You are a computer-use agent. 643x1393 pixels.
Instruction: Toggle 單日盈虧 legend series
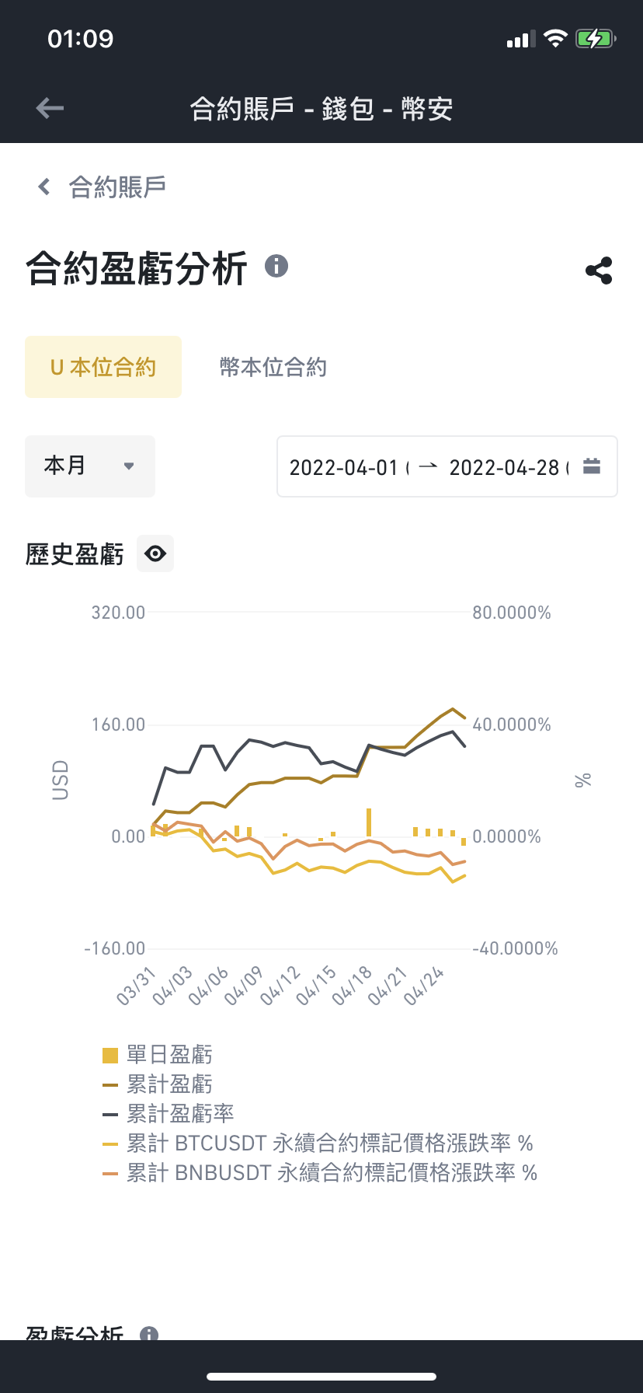(158, 1055)
